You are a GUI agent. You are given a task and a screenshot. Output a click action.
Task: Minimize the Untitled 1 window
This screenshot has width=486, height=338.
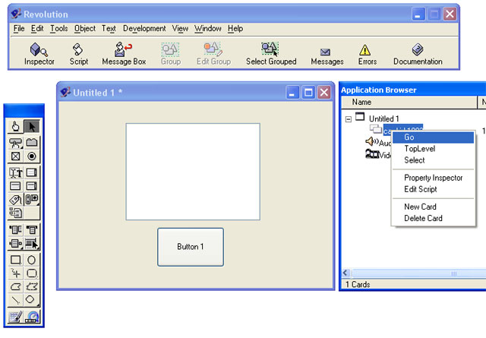click(x=292, y=93)
